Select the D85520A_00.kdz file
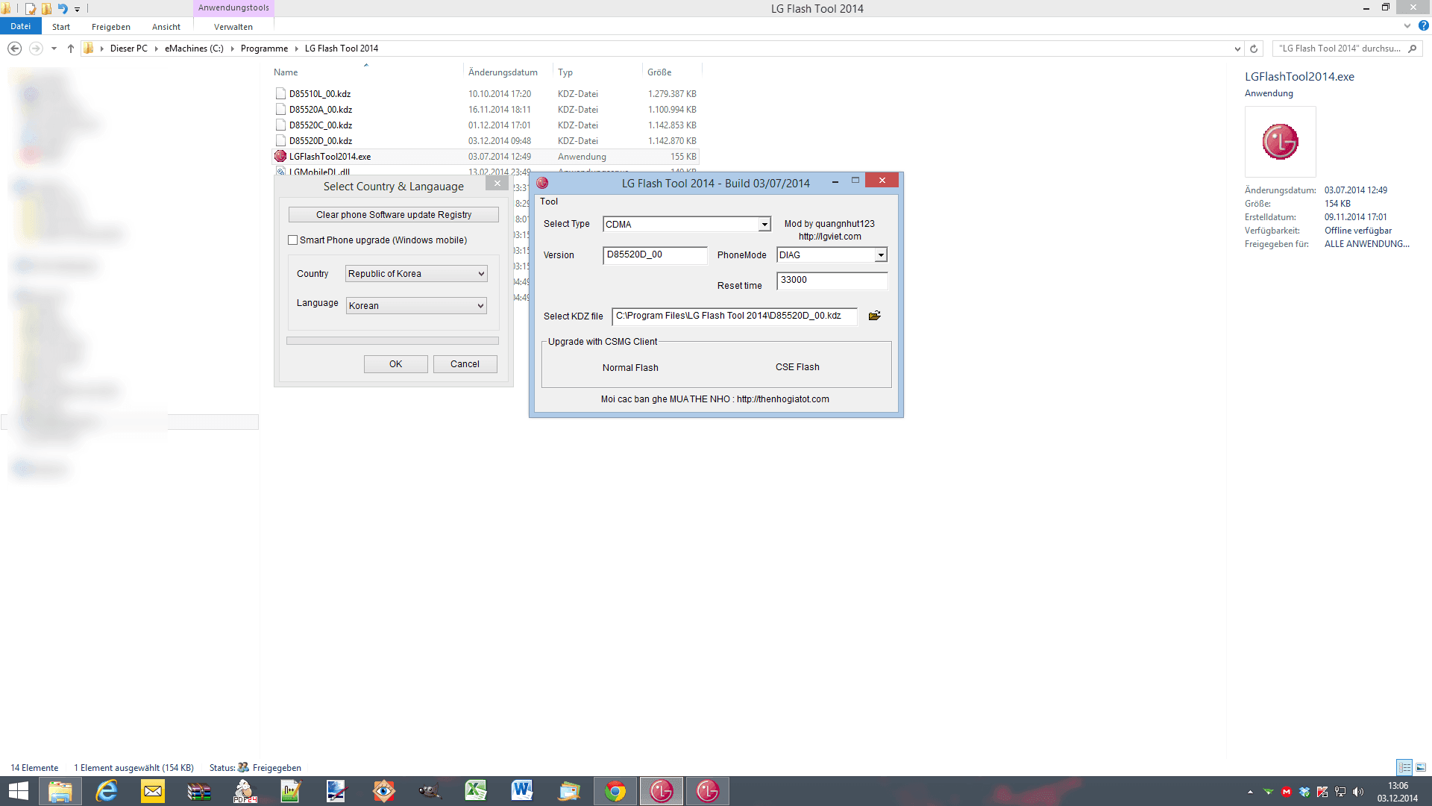This screenshot has width=1432, height=806. (x=486, y=110)
